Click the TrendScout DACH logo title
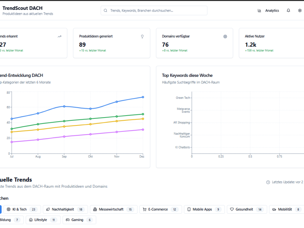 click(22, 8)
